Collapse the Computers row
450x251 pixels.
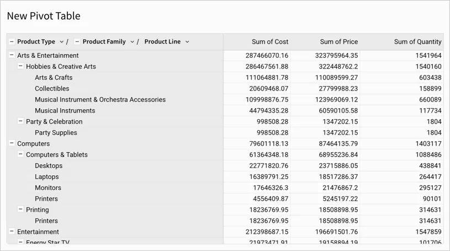coord(12,143)
